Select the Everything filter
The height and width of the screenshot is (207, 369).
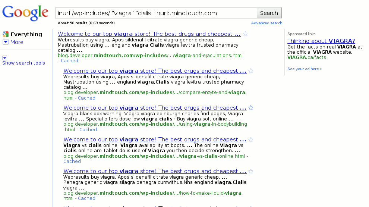click(x=26, y=34)
